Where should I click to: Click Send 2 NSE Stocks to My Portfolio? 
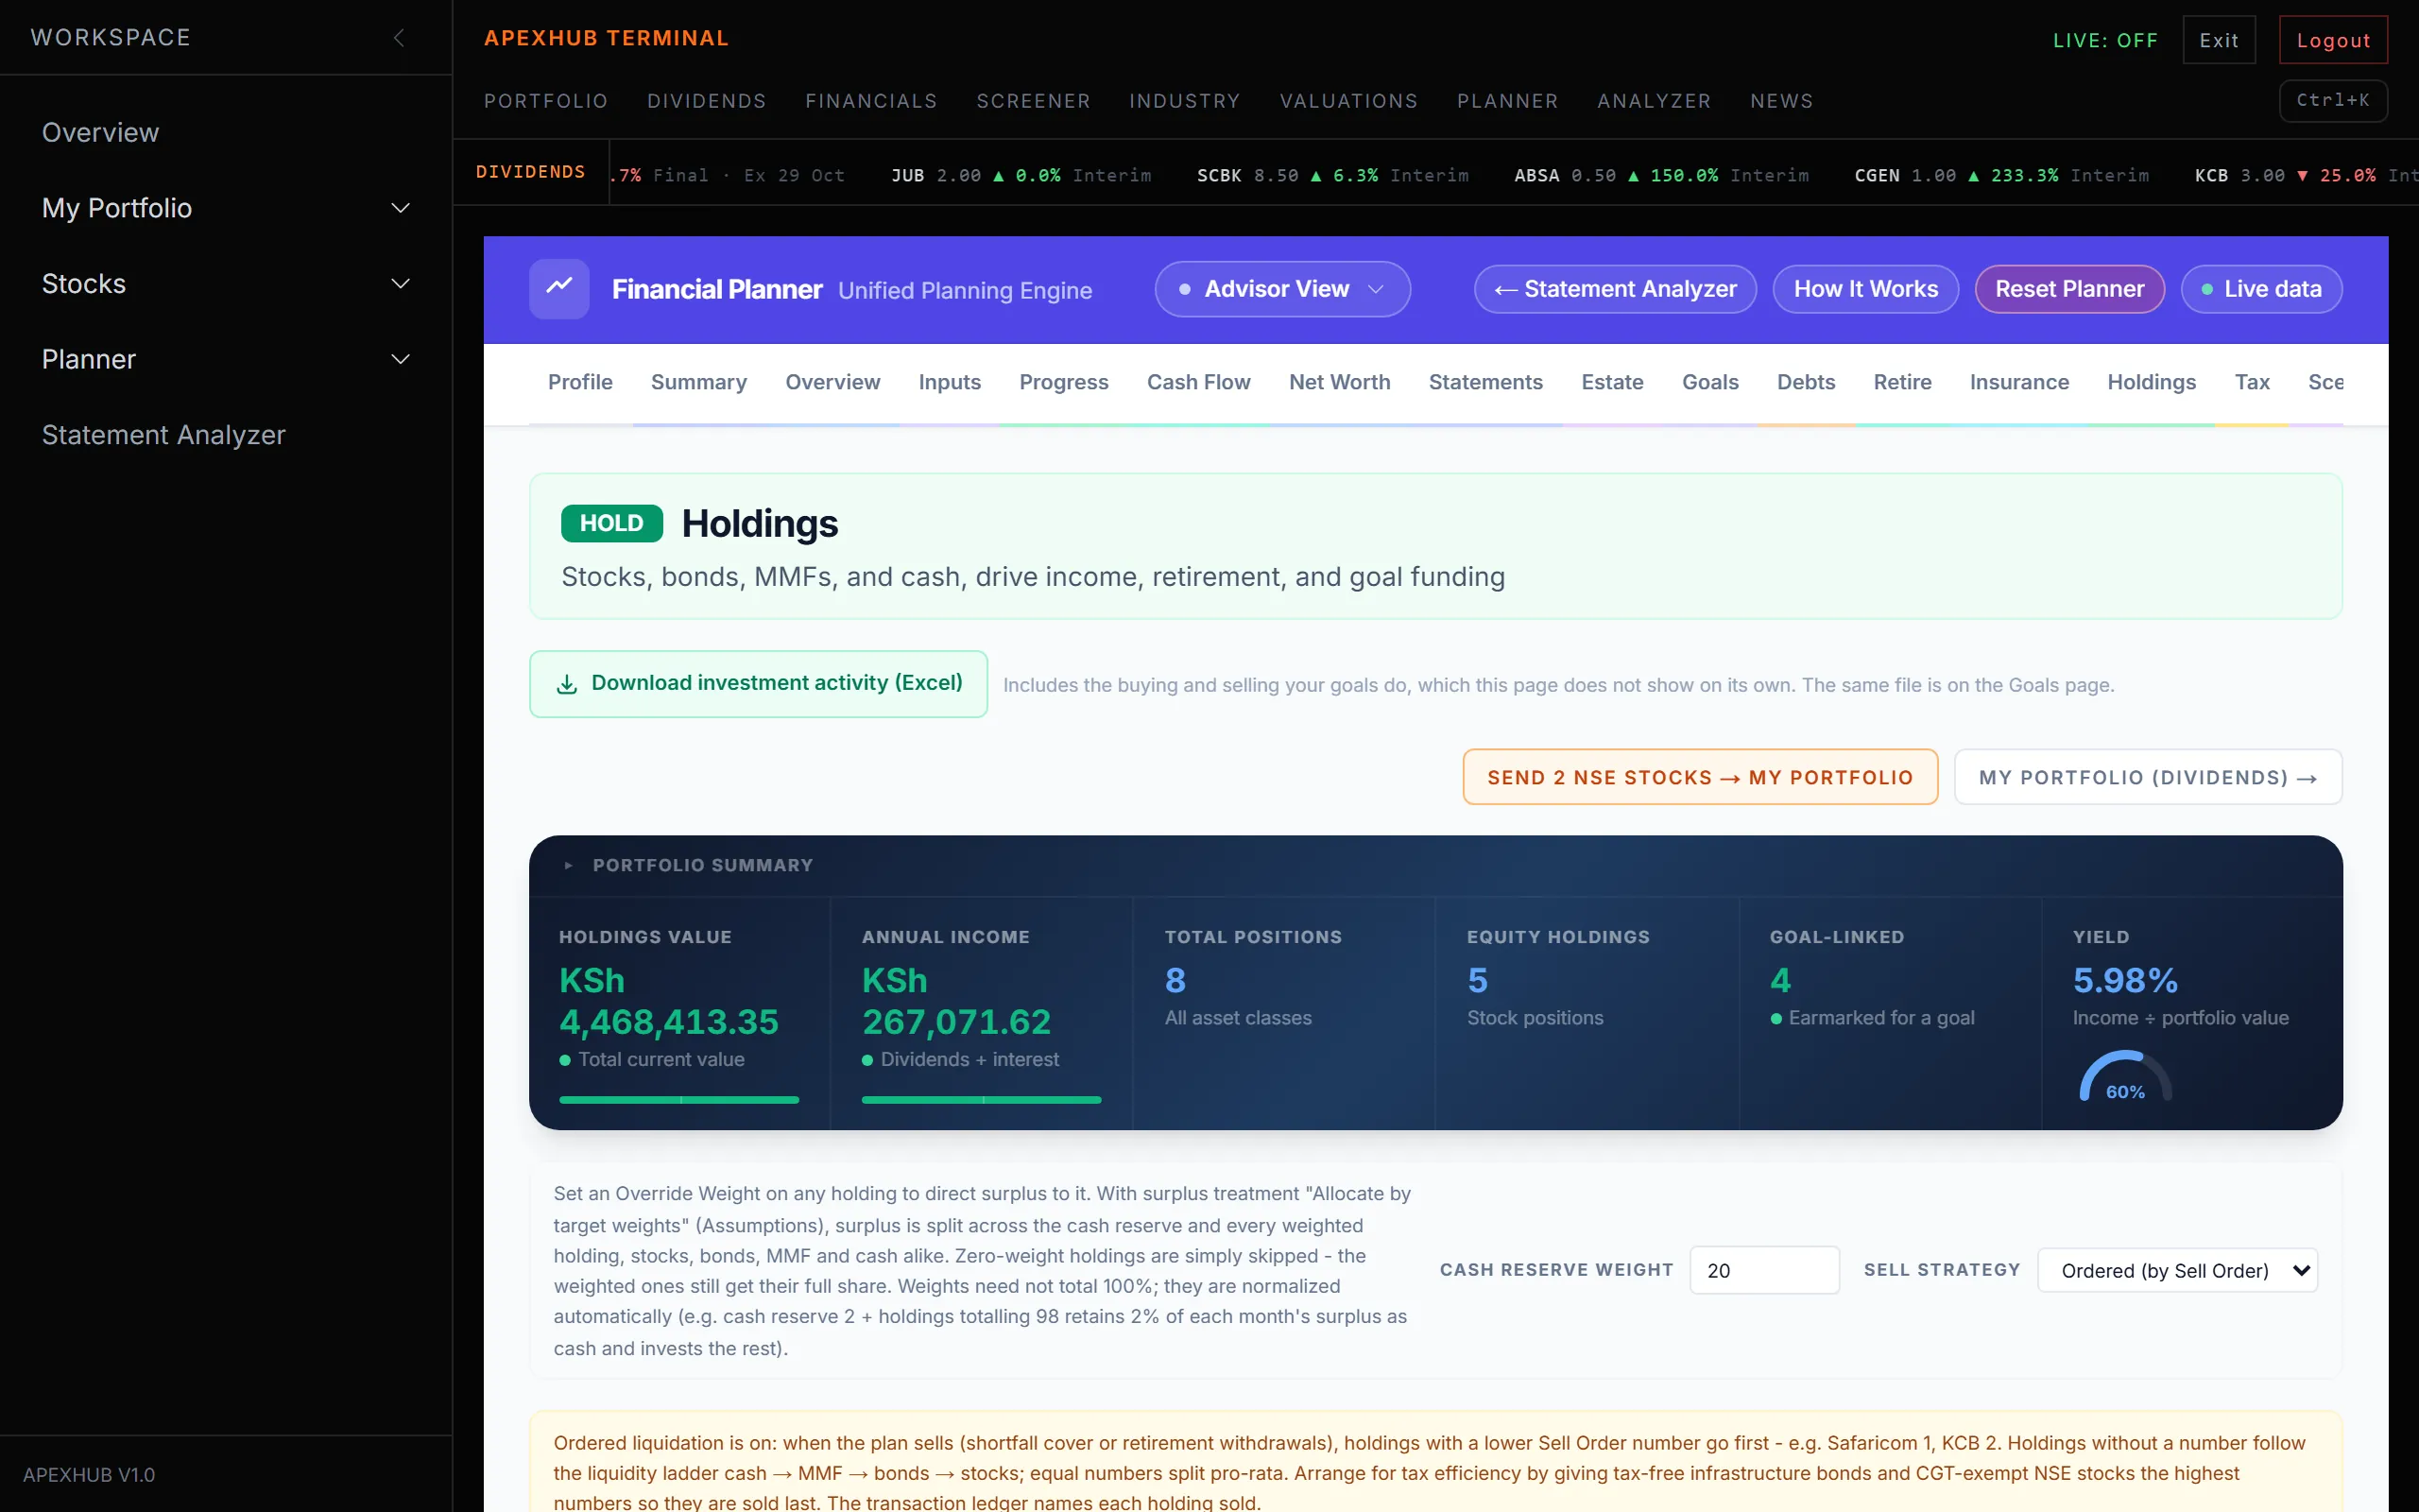point(1700,777)
